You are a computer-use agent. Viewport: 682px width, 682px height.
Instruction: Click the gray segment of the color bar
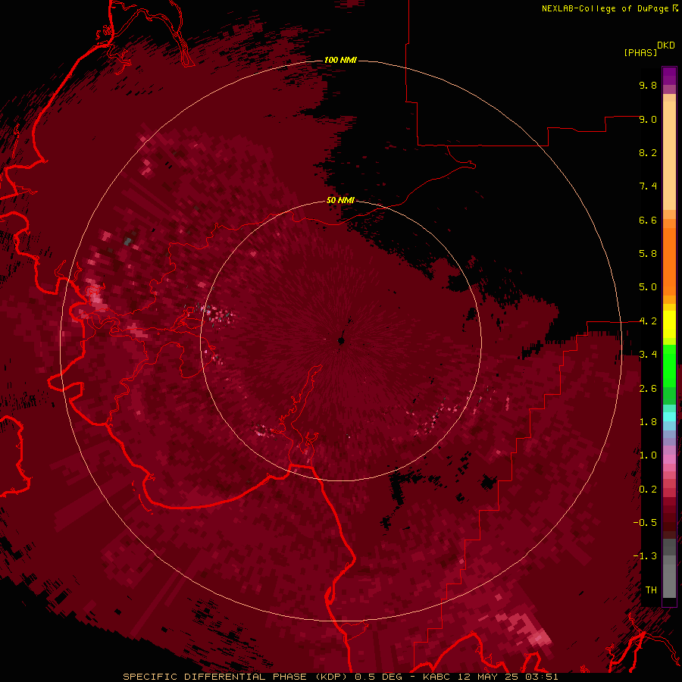pyautogui.click(x=669, y=568)
